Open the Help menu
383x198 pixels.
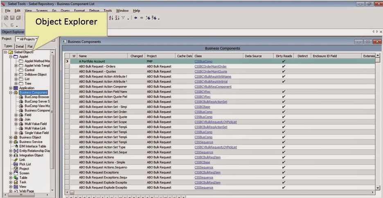click(137, 11)
